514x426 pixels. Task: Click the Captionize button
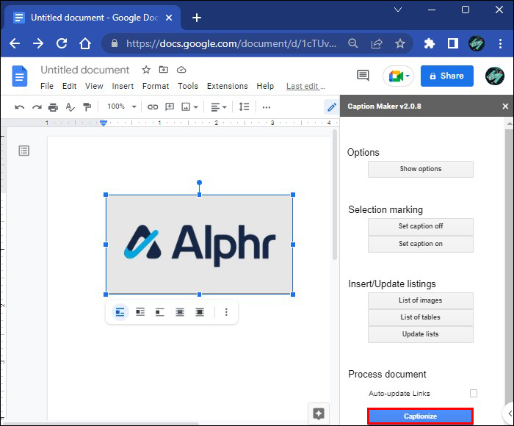click(420, 416)
